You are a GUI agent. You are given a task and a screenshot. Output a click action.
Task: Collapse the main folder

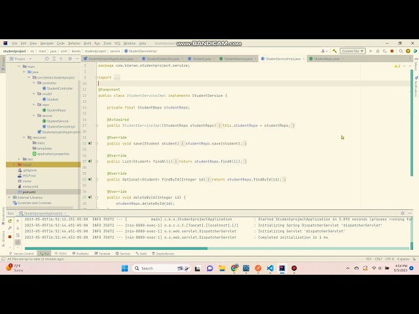pyautogui.click(x=19, y=67)
